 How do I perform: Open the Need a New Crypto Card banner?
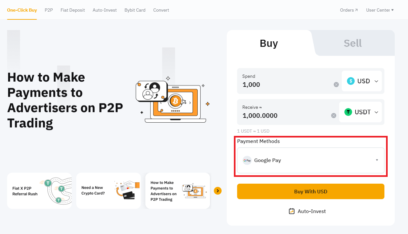tap(109, 191)
